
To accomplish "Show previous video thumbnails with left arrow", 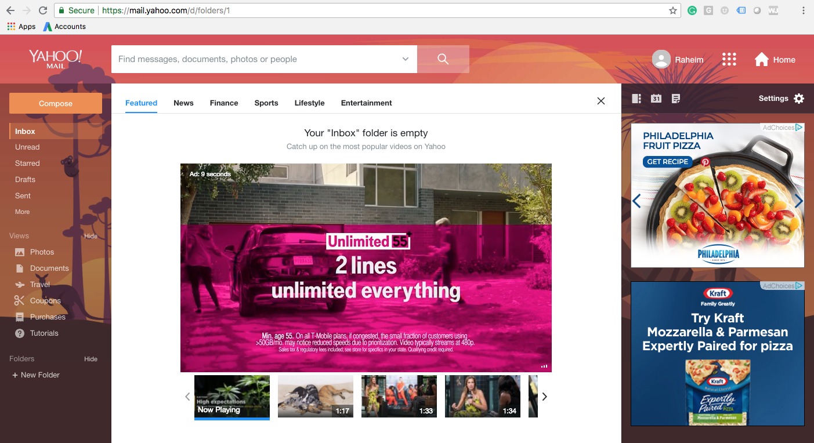I will tap(187, 397).
